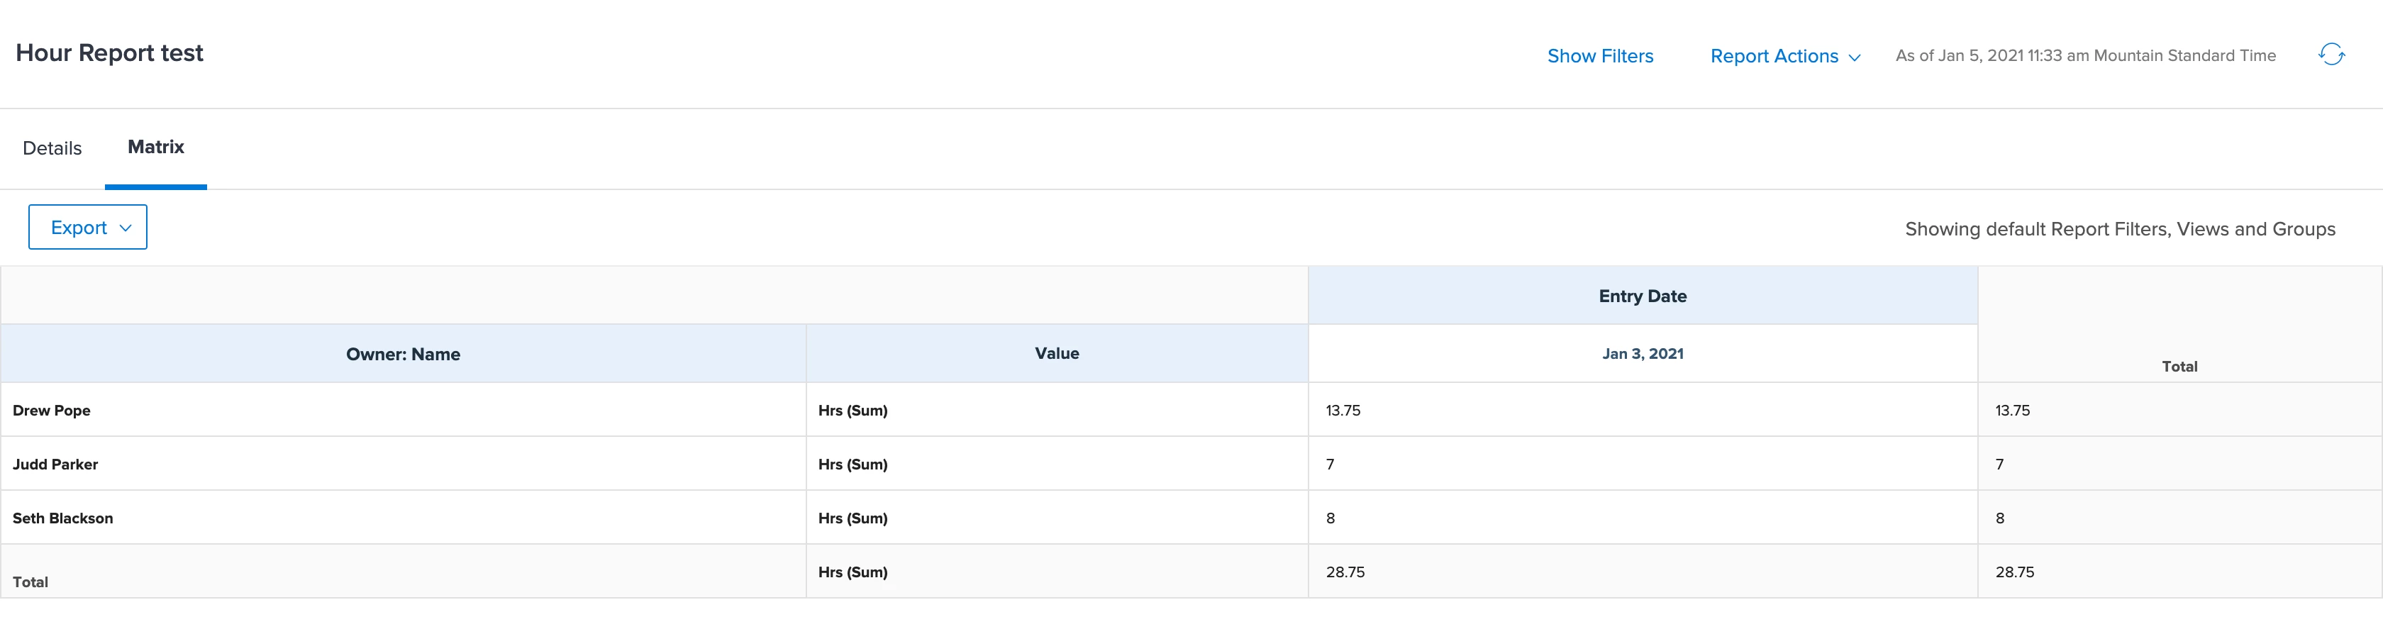
Task: Switch to the Details tab
Action: (x=52, y=148)
